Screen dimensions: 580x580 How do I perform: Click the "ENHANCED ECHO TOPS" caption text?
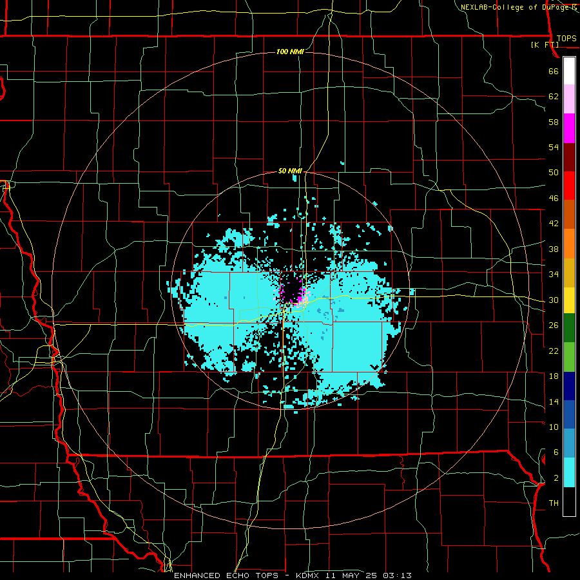coord(226,575)
